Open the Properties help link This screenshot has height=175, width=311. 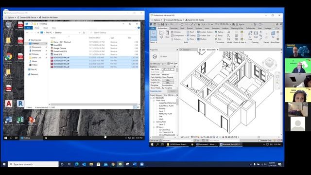point(155,91)
